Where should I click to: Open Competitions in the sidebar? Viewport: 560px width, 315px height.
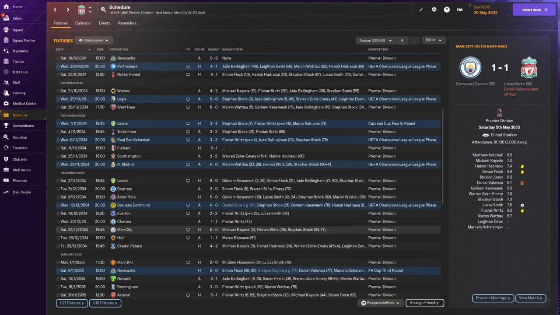click(x=23, y=126)
